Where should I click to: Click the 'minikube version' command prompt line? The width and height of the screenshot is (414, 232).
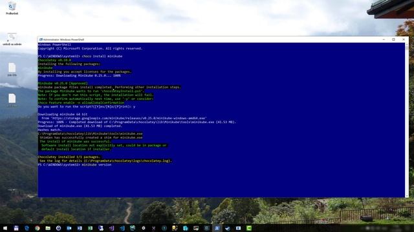tap(74, 165)
